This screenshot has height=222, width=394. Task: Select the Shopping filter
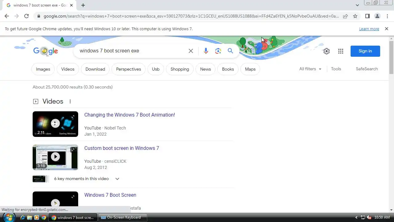(x=180, y=69)
